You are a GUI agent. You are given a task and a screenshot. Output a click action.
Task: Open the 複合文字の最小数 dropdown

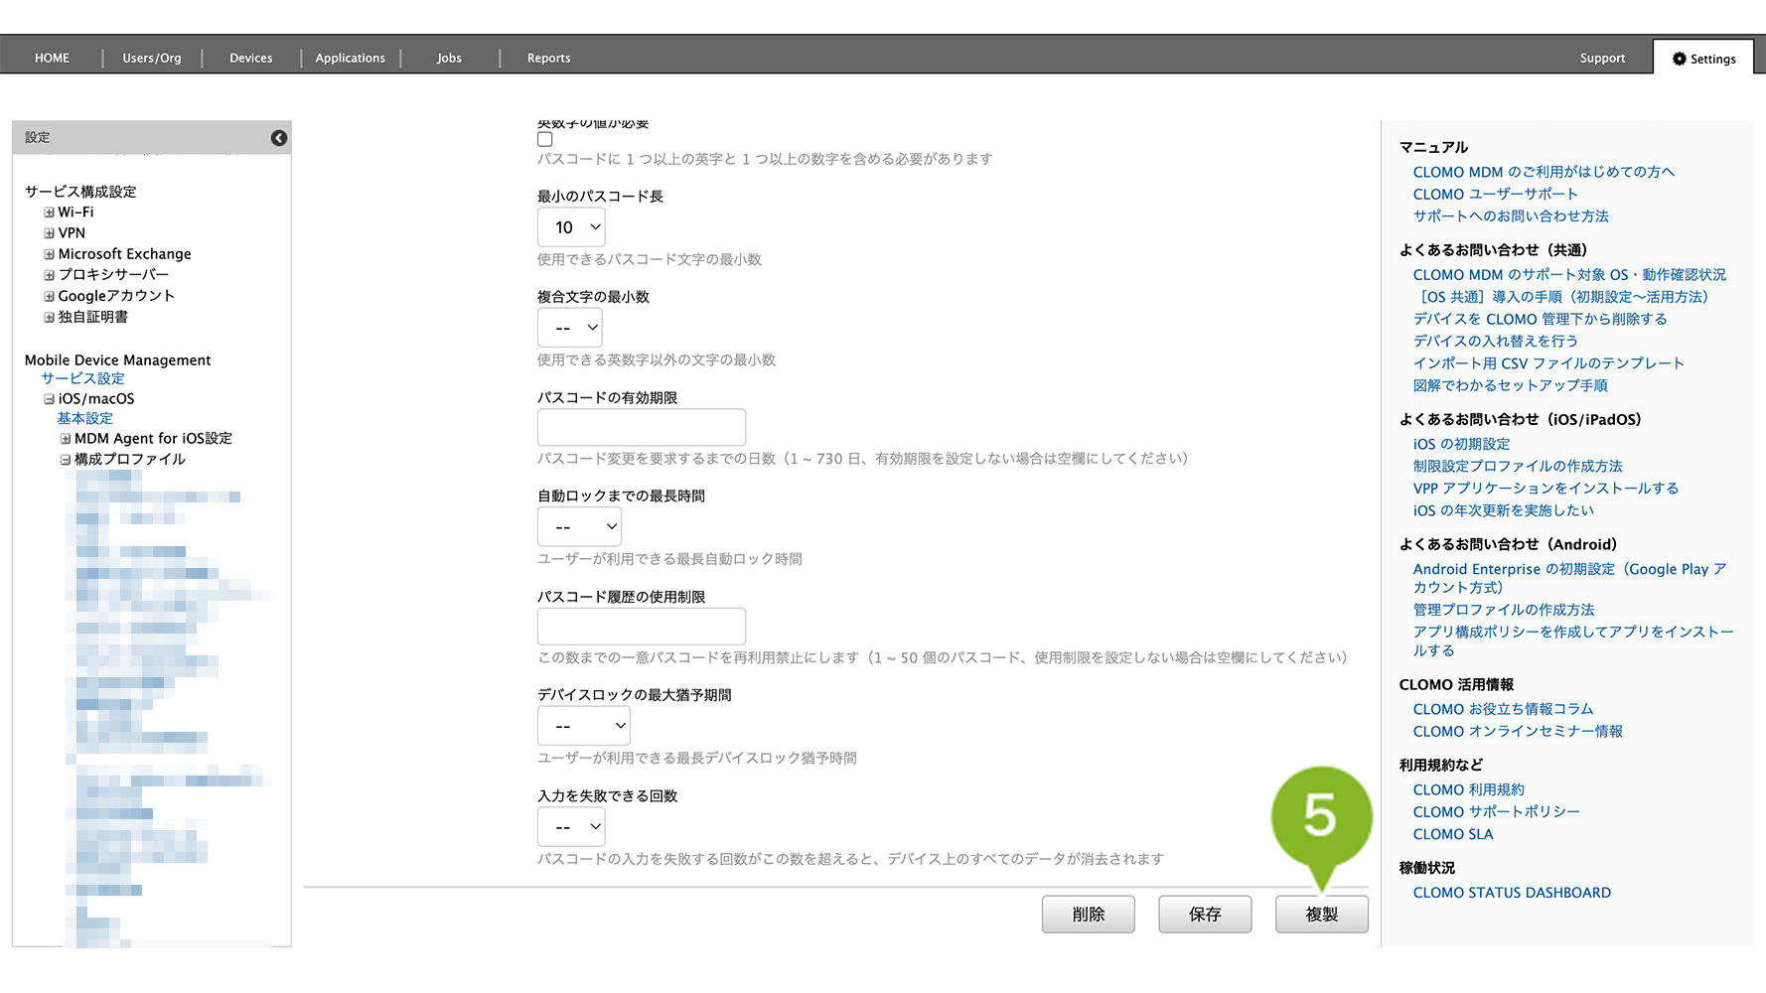pos(570,328)
